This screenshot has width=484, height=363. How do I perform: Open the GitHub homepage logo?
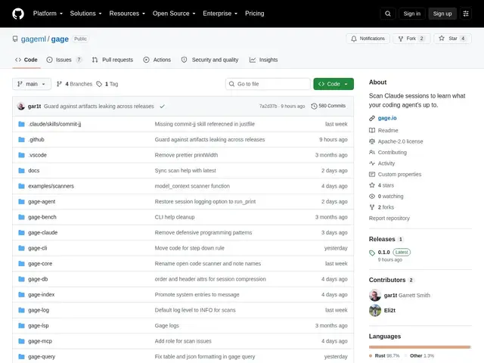tap(18, 14)
